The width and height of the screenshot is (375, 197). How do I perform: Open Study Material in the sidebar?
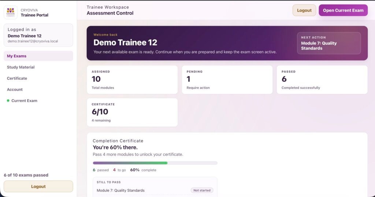click(x=38, y=67)
